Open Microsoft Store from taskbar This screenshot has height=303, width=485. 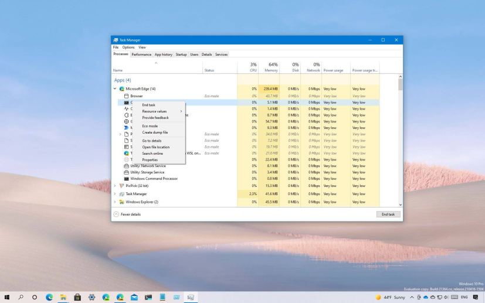pos(77,297)
